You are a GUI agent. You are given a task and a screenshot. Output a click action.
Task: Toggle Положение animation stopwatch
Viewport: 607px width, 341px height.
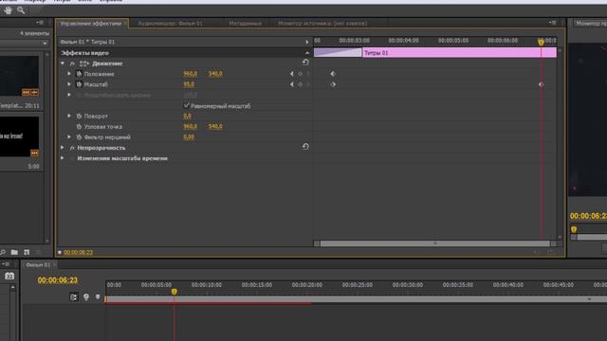coord(79,74)
